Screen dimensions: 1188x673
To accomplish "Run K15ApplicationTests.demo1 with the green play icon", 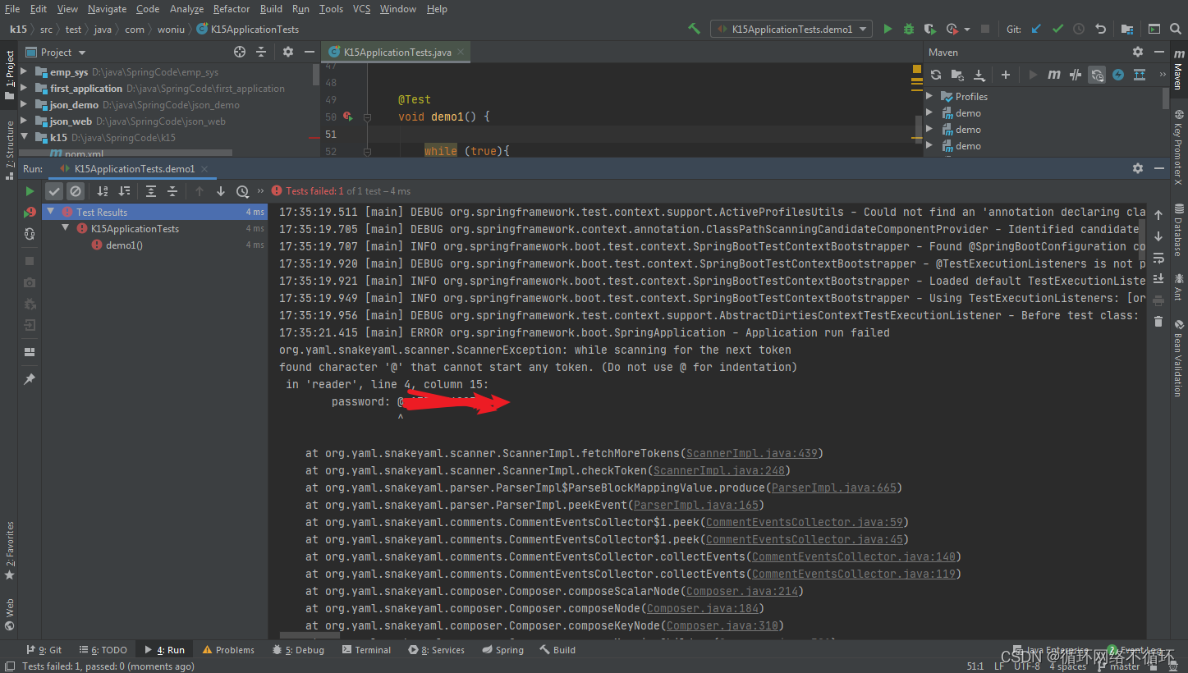I will [x=887, y=28].
